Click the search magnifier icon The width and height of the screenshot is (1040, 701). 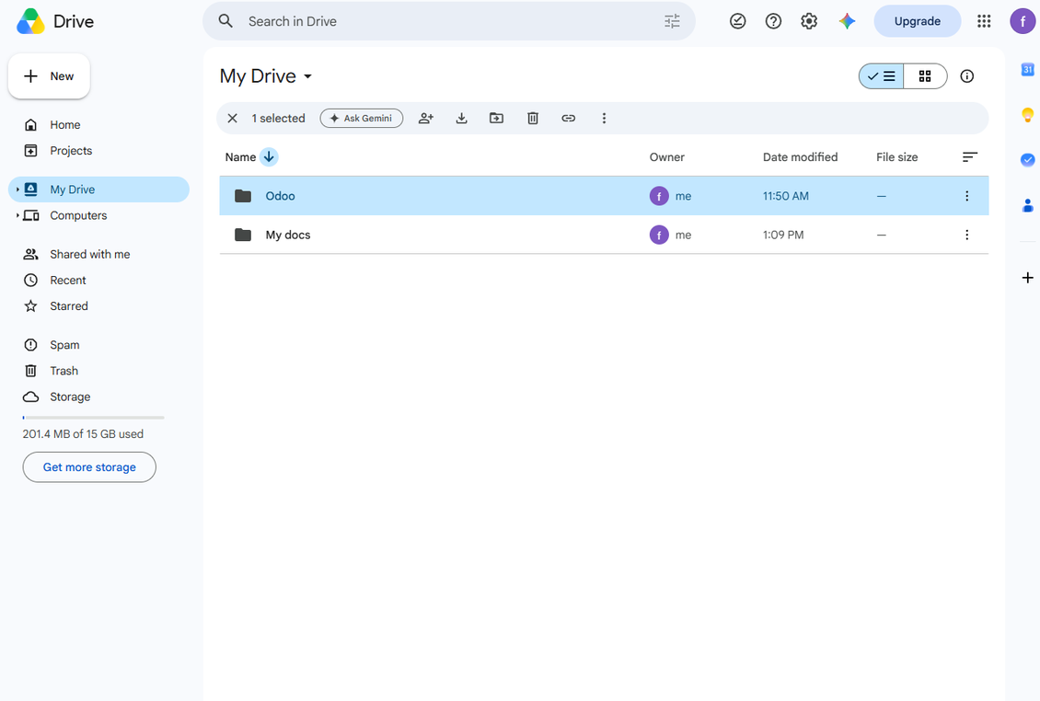[x=225, y=21]
